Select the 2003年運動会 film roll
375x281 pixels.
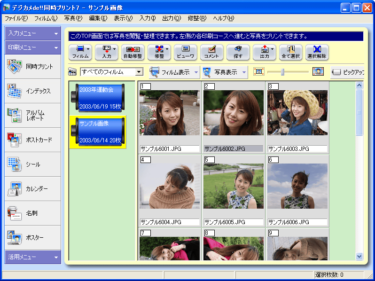point(98,98)
